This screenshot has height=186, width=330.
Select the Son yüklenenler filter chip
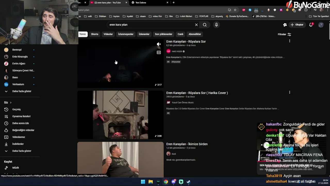(x=163, y=34)
